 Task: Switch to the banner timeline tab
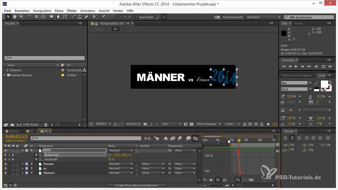click(12, 131)
